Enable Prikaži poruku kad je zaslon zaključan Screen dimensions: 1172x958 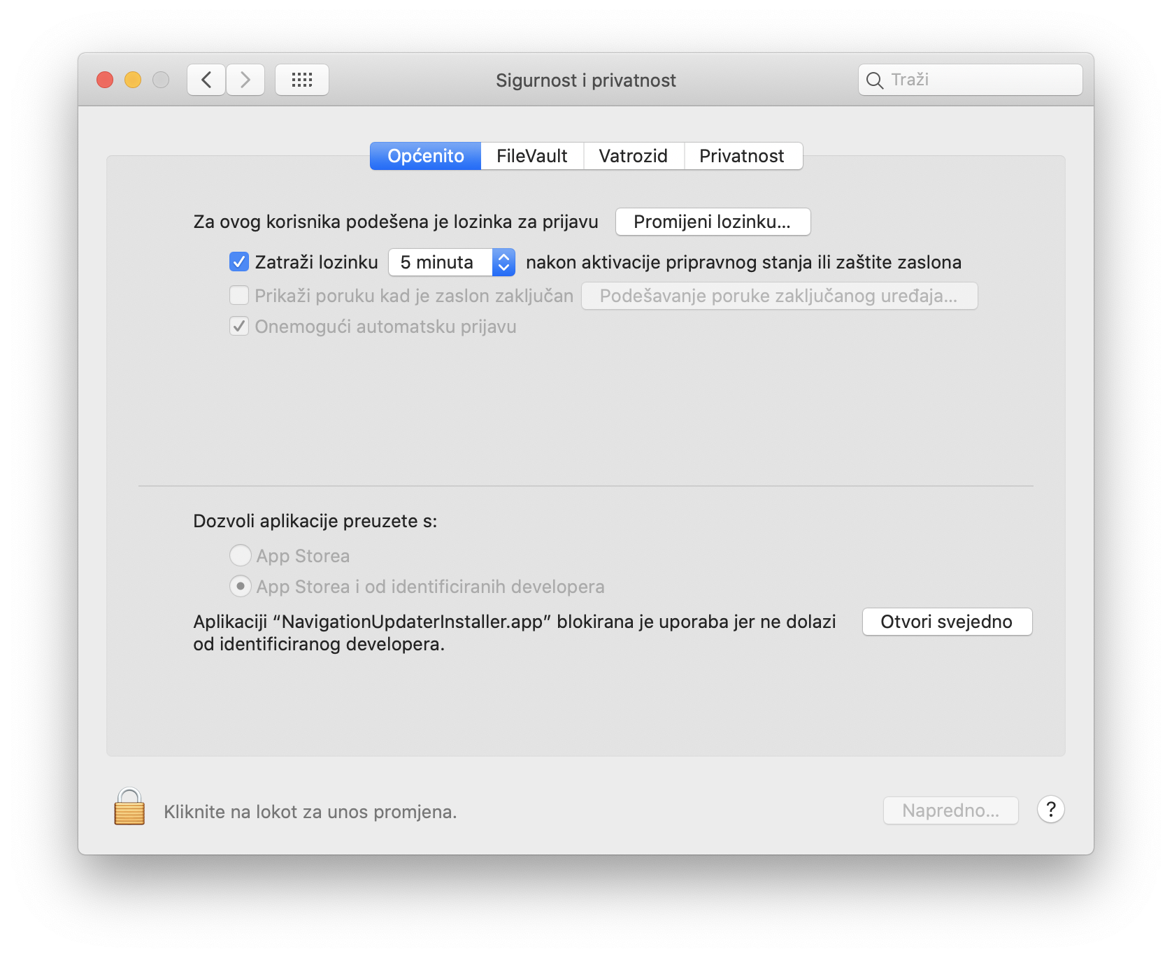click(x=239, y=296)
